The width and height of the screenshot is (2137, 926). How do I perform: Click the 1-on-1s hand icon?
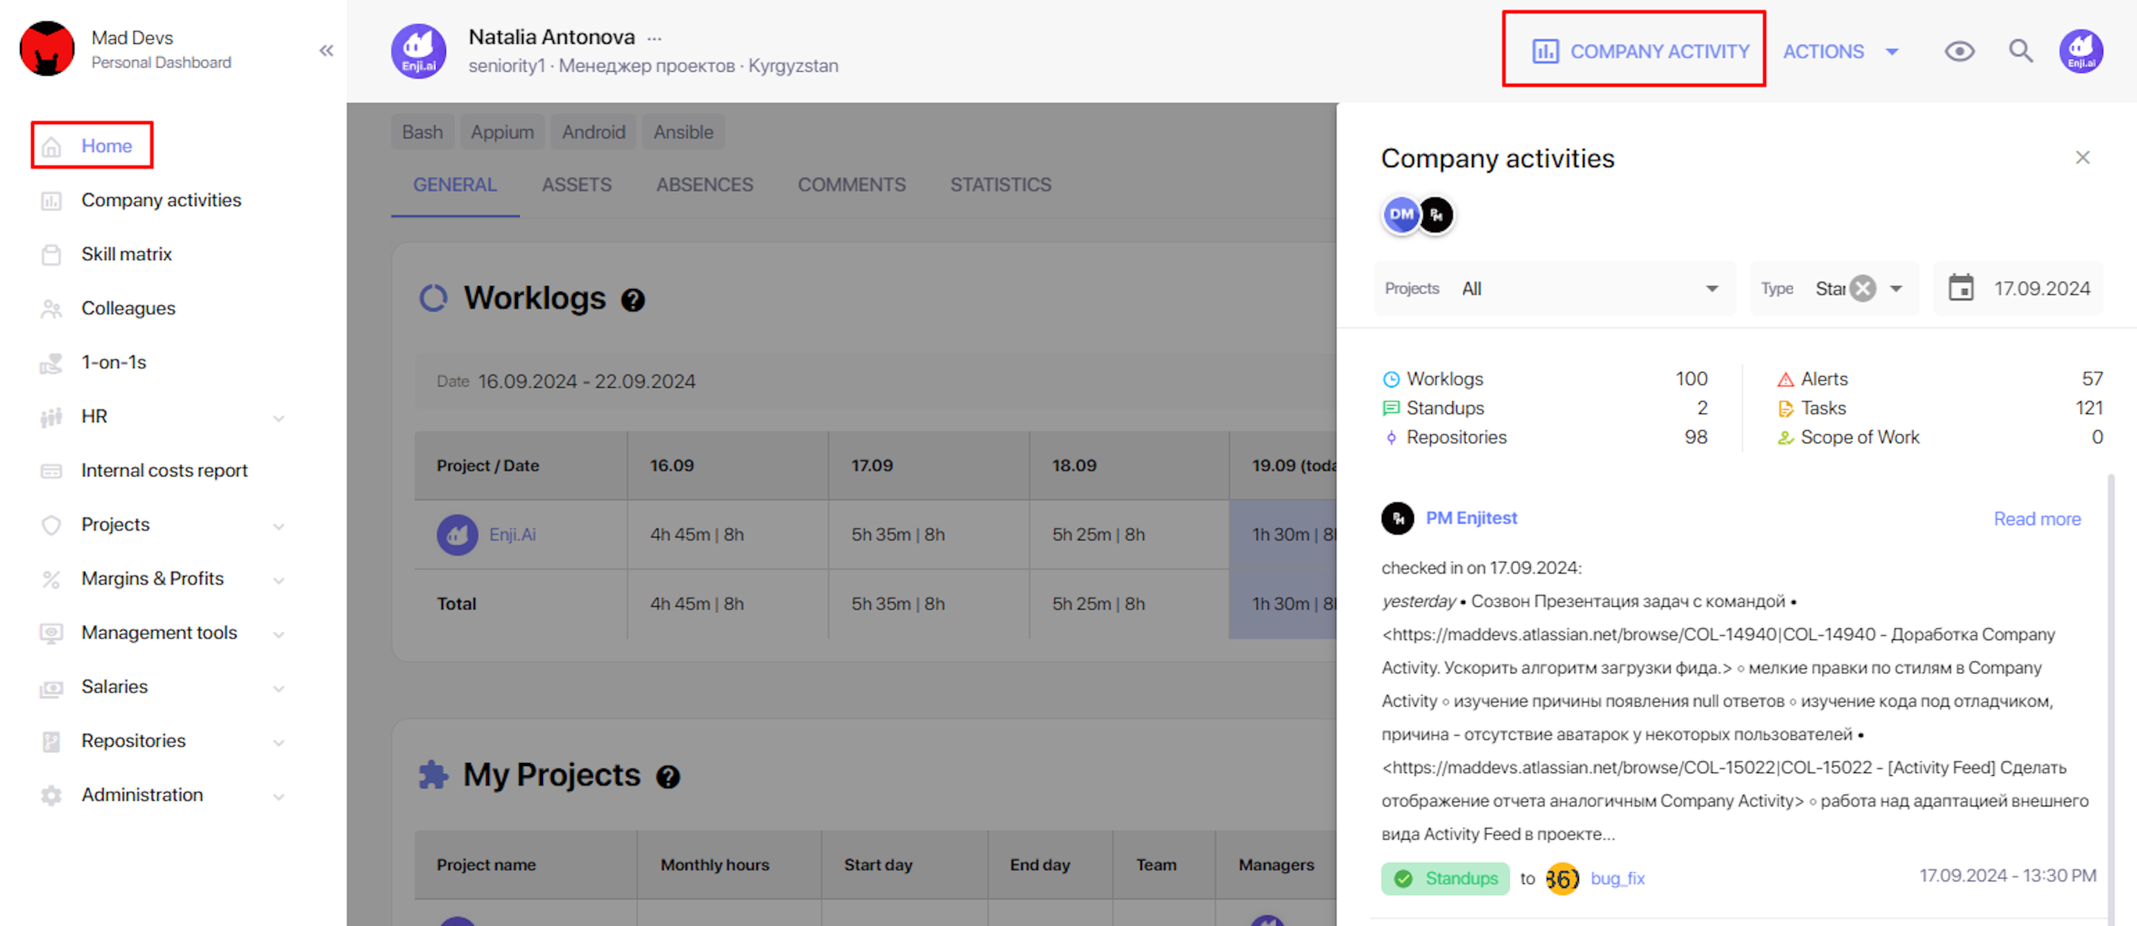pos(51,363)
